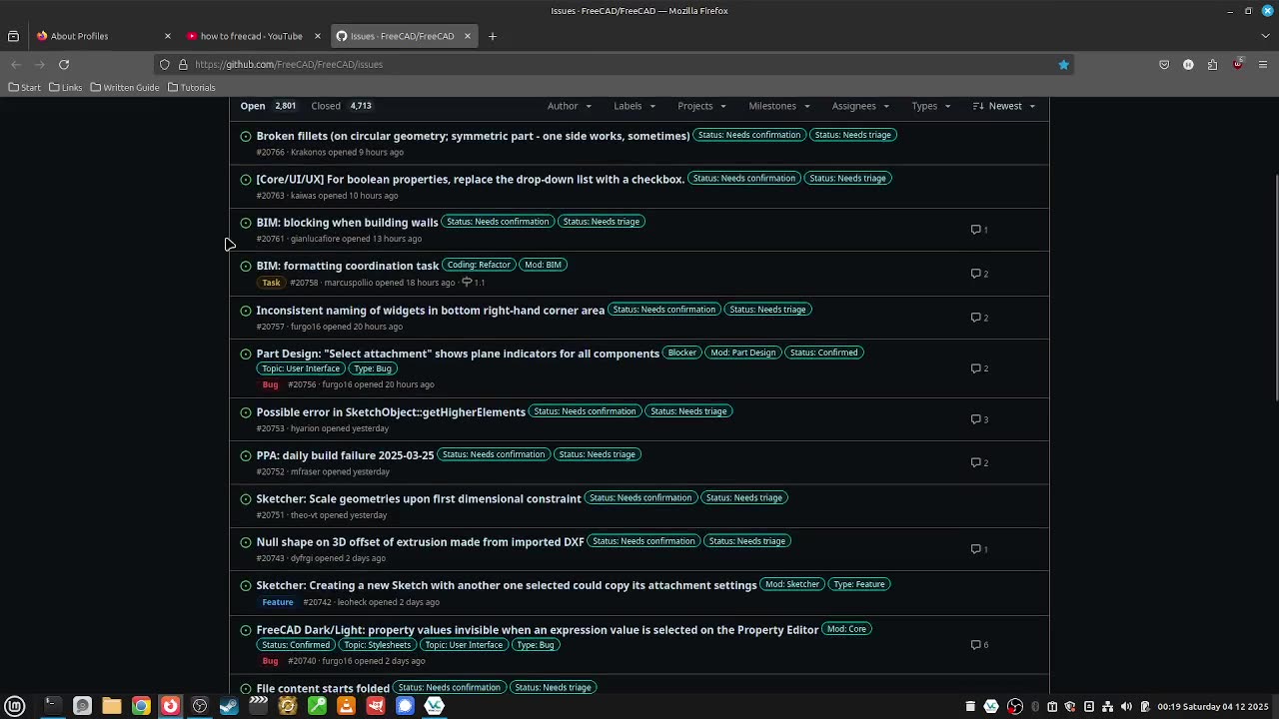Open tracking protection shield icon
Screen dimensions: 1279x719
pos(165,64)
